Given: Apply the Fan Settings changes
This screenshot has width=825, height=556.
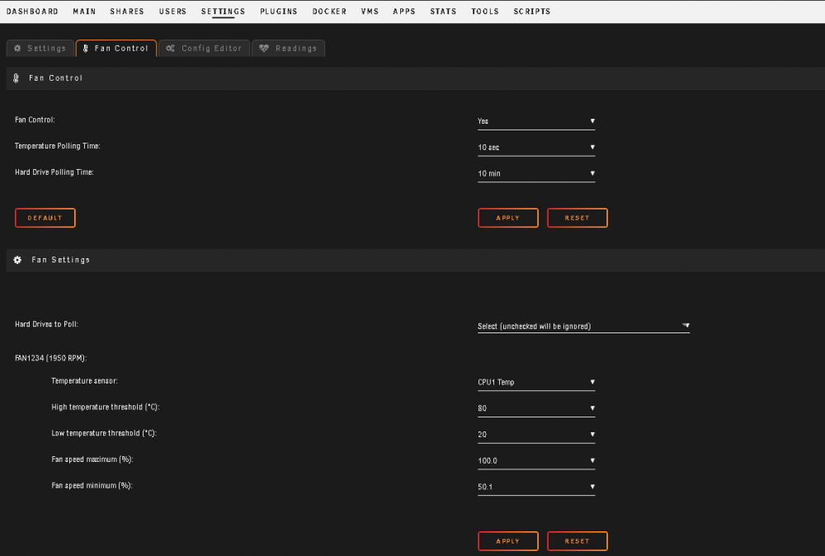Looking at the screenshot, I should pyautogui.click(x=507, y=541).
